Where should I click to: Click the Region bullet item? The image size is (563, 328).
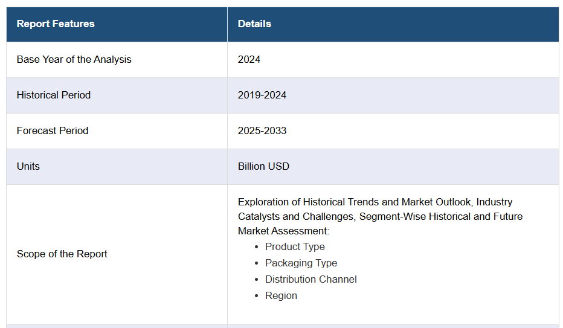click(x=281, y=296)
